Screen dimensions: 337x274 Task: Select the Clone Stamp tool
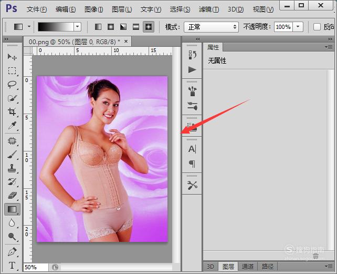(x=12, y=168)
